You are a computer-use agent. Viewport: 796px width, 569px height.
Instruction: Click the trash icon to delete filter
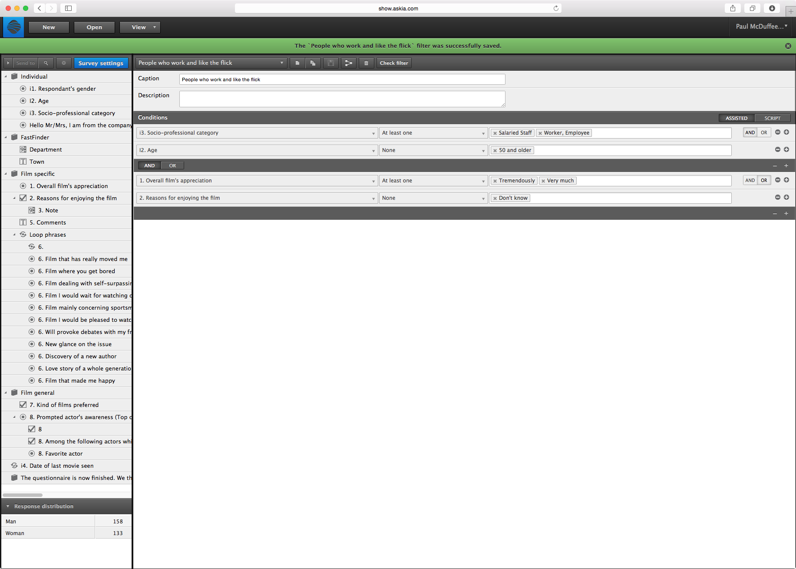coord(366,63)
